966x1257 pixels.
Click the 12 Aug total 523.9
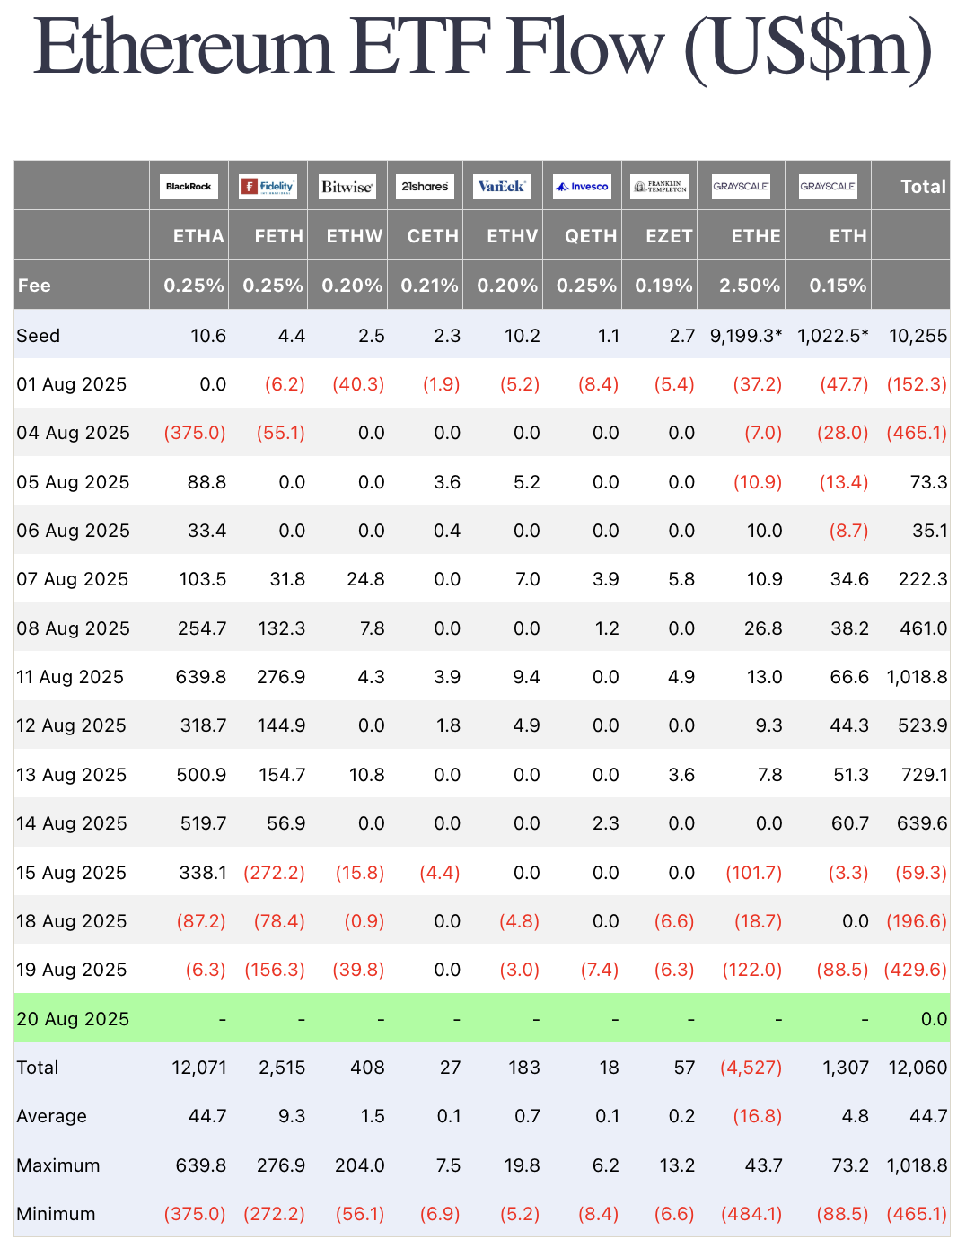[x=923, y=725]
